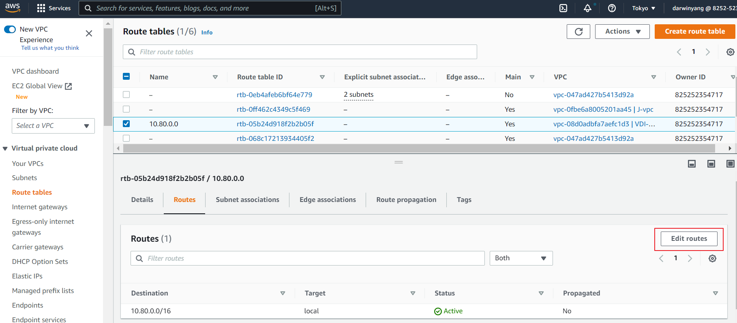Maximize the details split panel
Viewport: 737px width, 323px height.
pos(730,164)
